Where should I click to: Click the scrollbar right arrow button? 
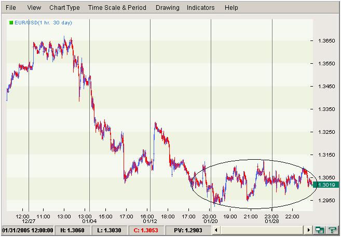coord(309,230)
